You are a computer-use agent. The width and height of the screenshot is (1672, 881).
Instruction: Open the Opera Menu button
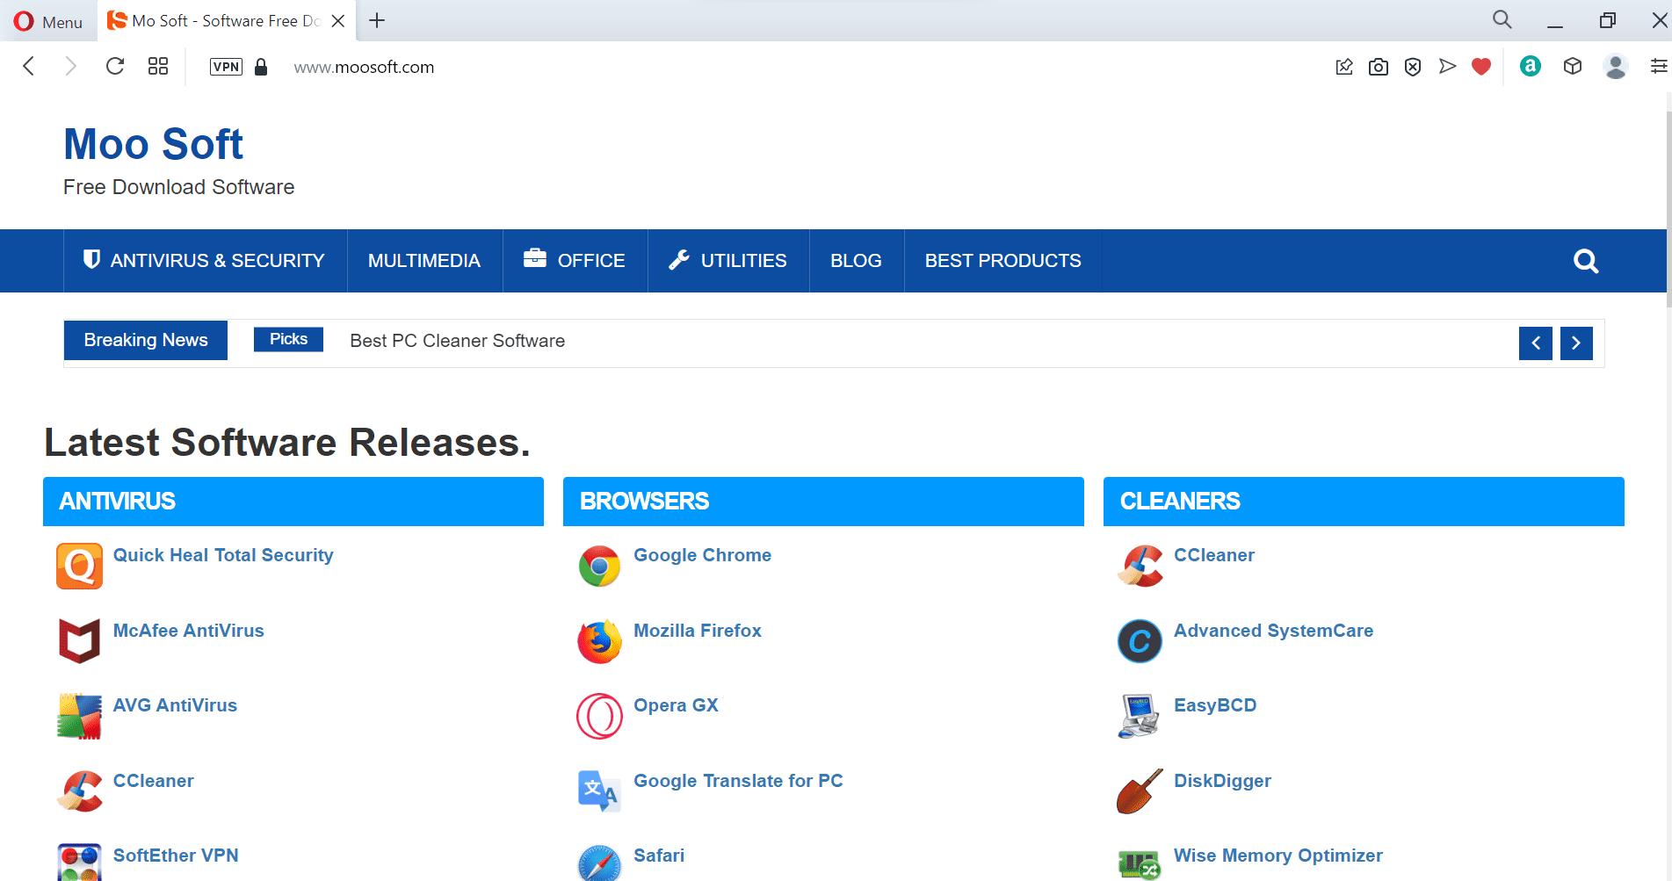coord(48,21)
